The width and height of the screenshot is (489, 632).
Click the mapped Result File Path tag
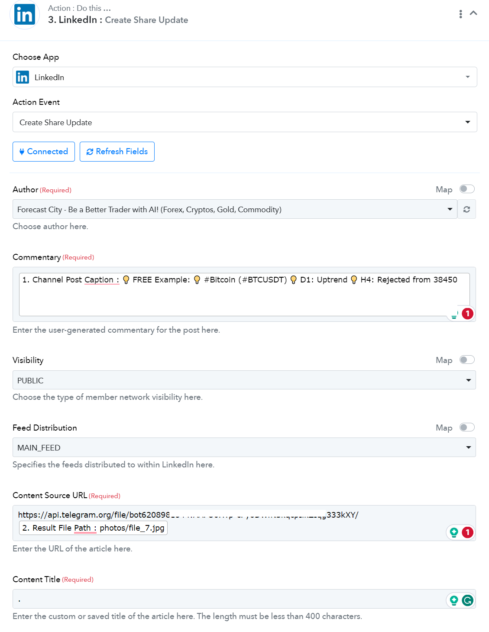[93, 528]
